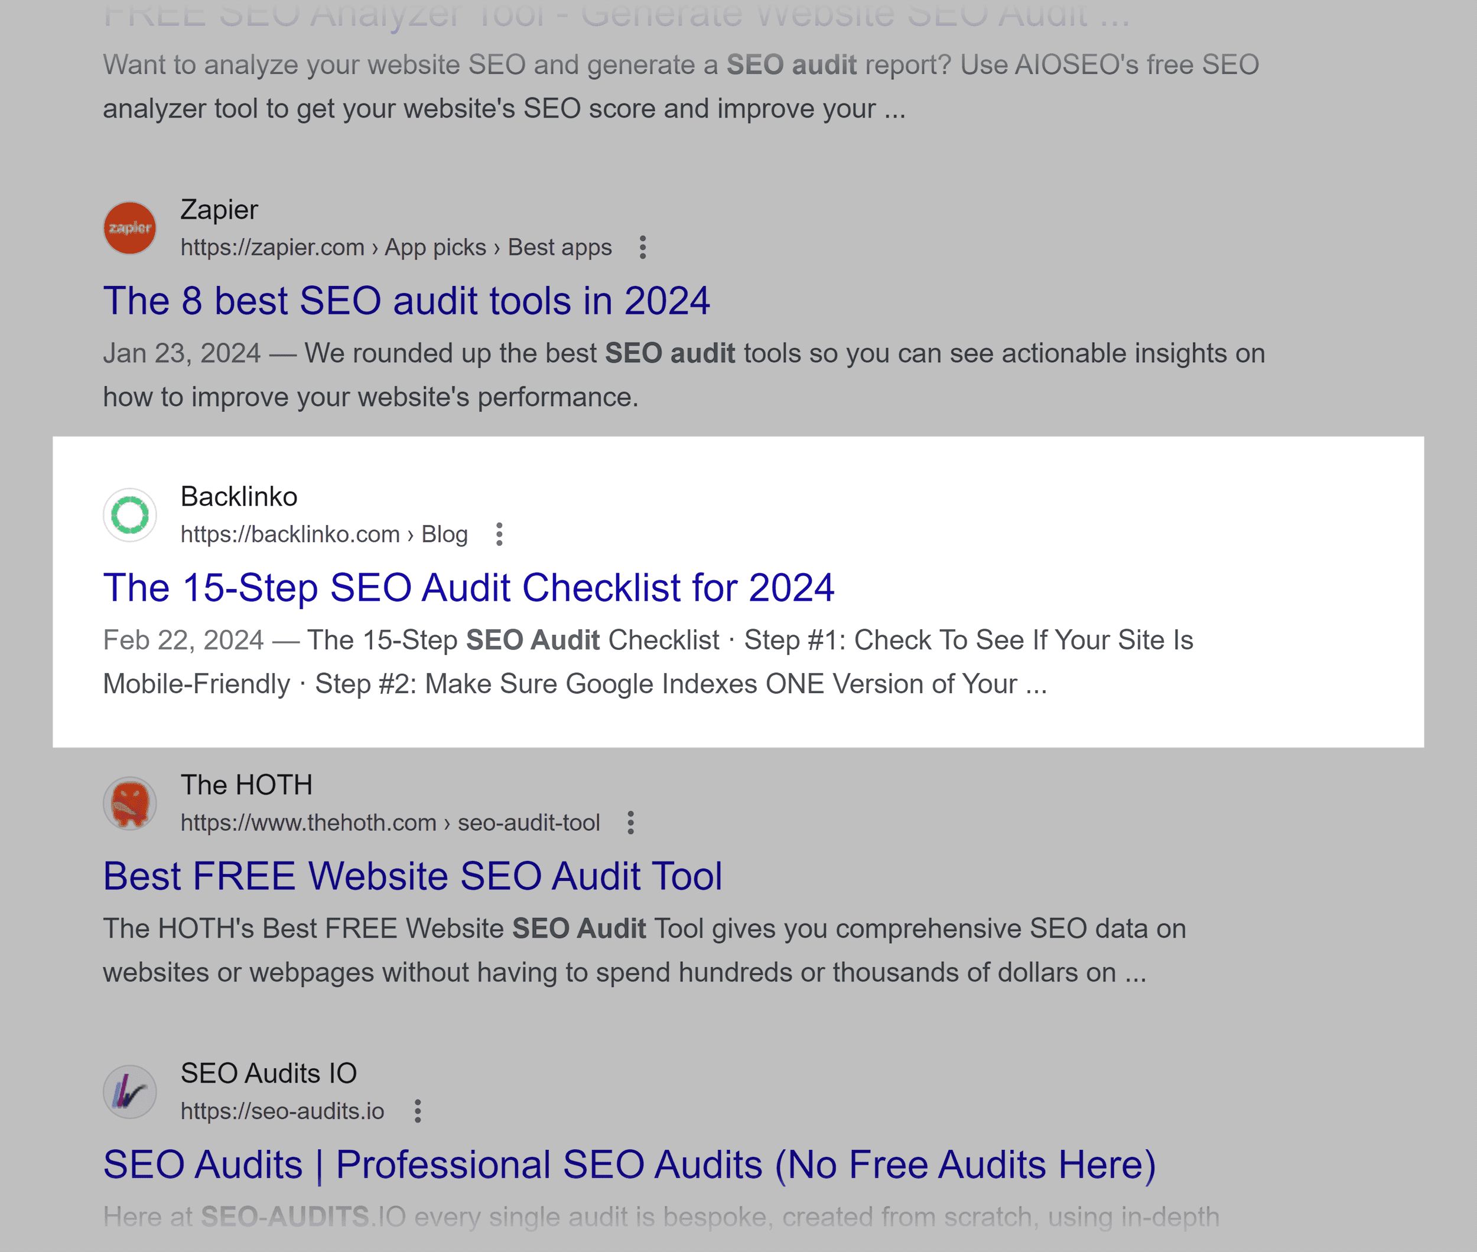The image size is (1477, 1252).
Task: Click the Backlinko favicon icon
Action: pyautogui.click(x=130, y=515)
